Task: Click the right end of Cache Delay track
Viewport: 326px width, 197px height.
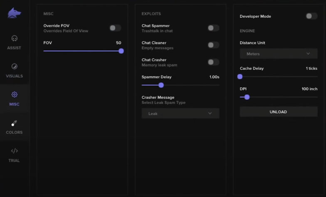Action: point(316,76)
